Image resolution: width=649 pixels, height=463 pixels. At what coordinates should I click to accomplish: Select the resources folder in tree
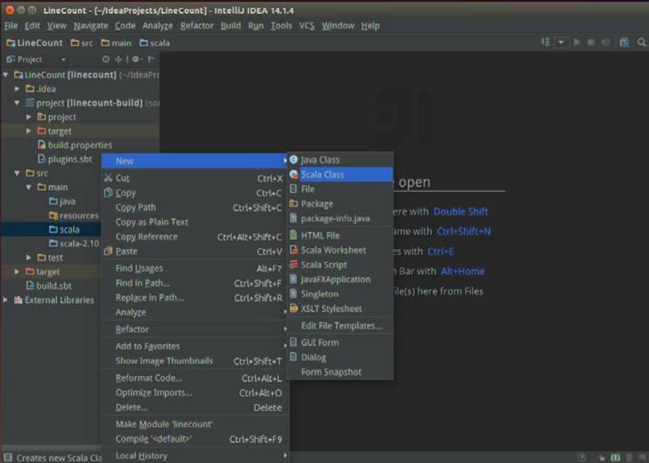73,215
